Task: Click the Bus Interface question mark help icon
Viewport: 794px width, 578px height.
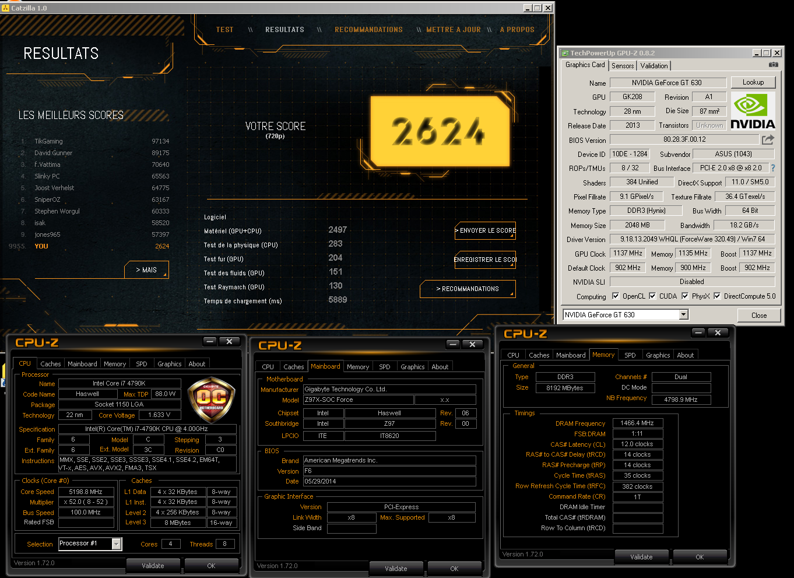Action: tap(773, 168)
